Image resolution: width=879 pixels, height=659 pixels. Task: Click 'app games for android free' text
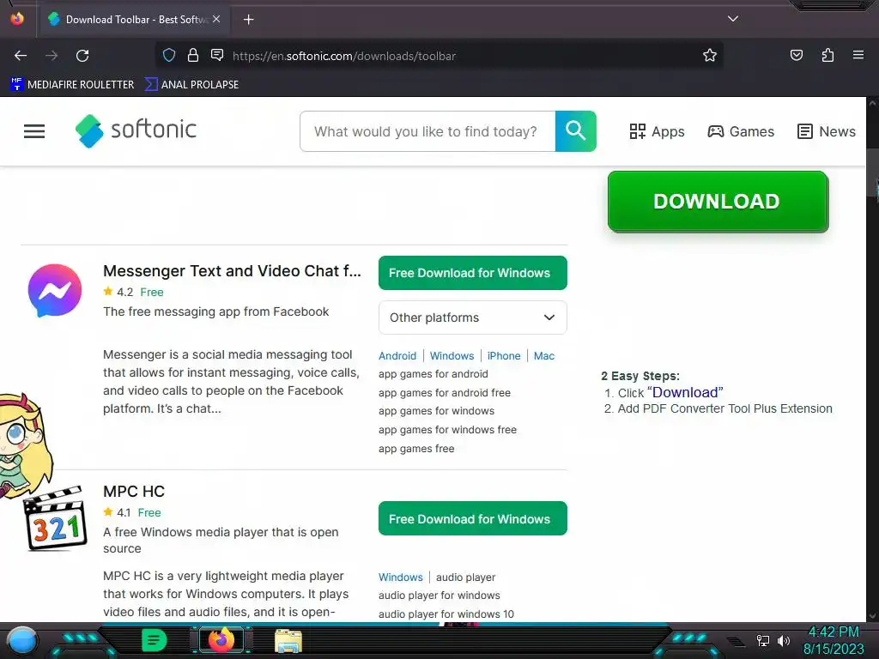(x=445, y=393)
